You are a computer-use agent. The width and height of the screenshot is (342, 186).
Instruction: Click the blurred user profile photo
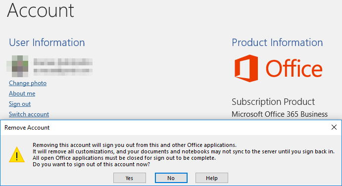coord(17,66)
